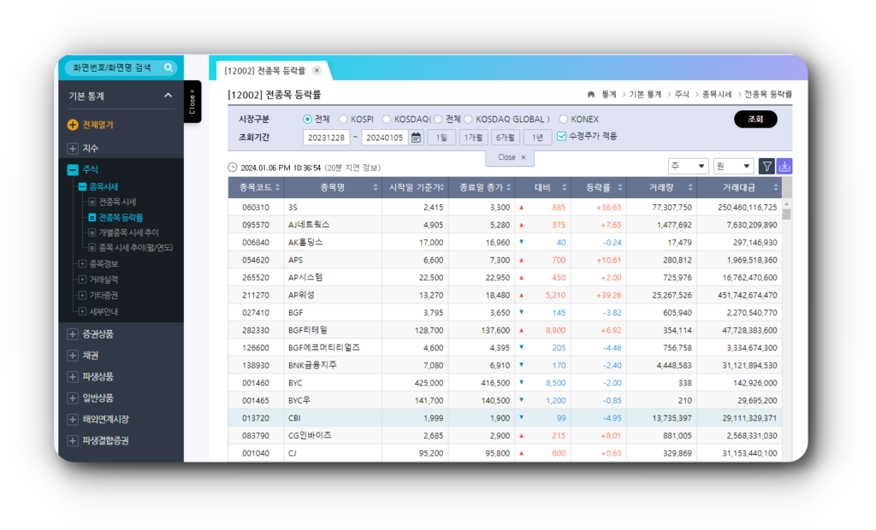
Task: Sort by 거래량 column arrows
Action: [x=690, y=188]
